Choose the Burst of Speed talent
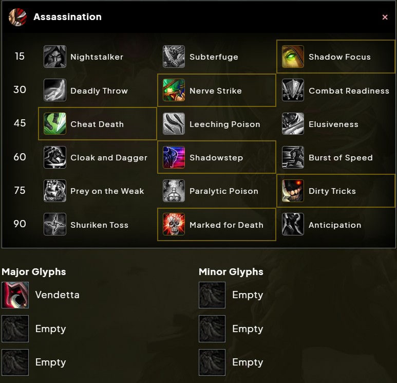 point(340,158)
